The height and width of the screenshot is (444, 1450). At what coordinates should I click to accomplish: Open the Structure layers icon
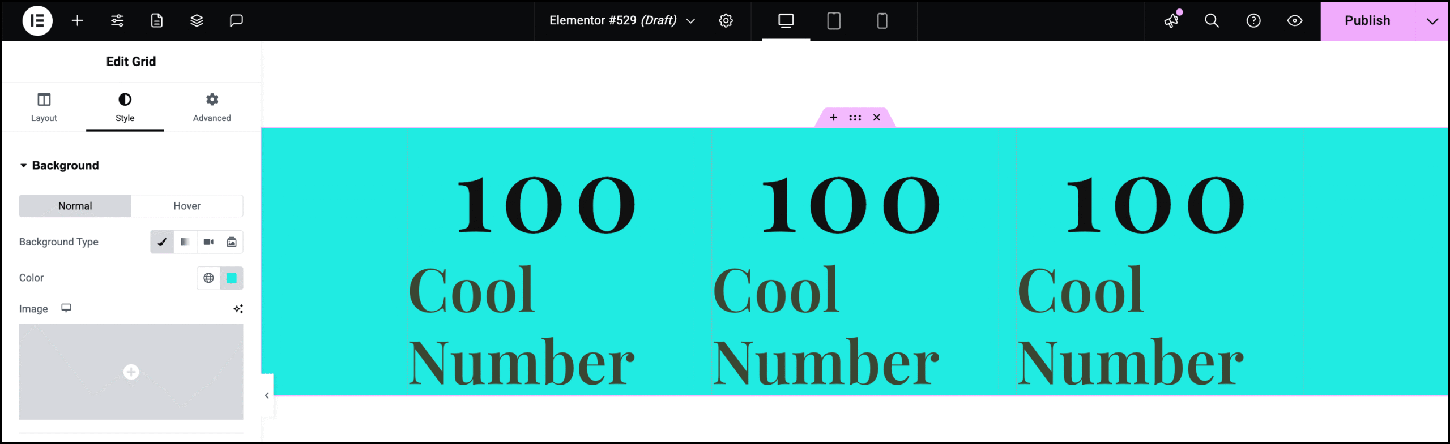[197, 21]
